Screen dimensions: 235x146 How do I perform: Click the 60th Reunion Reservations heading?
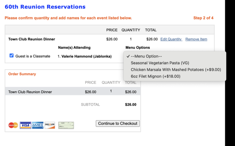coord(45,7)
